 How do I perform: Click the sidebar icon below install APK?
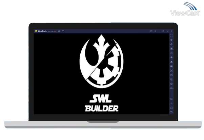[171, 66]
